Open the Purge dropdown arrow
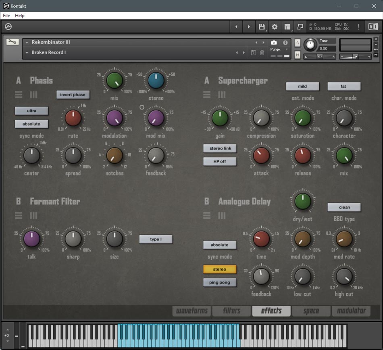This screenshot has width=383, height=350. pos(287,49)
